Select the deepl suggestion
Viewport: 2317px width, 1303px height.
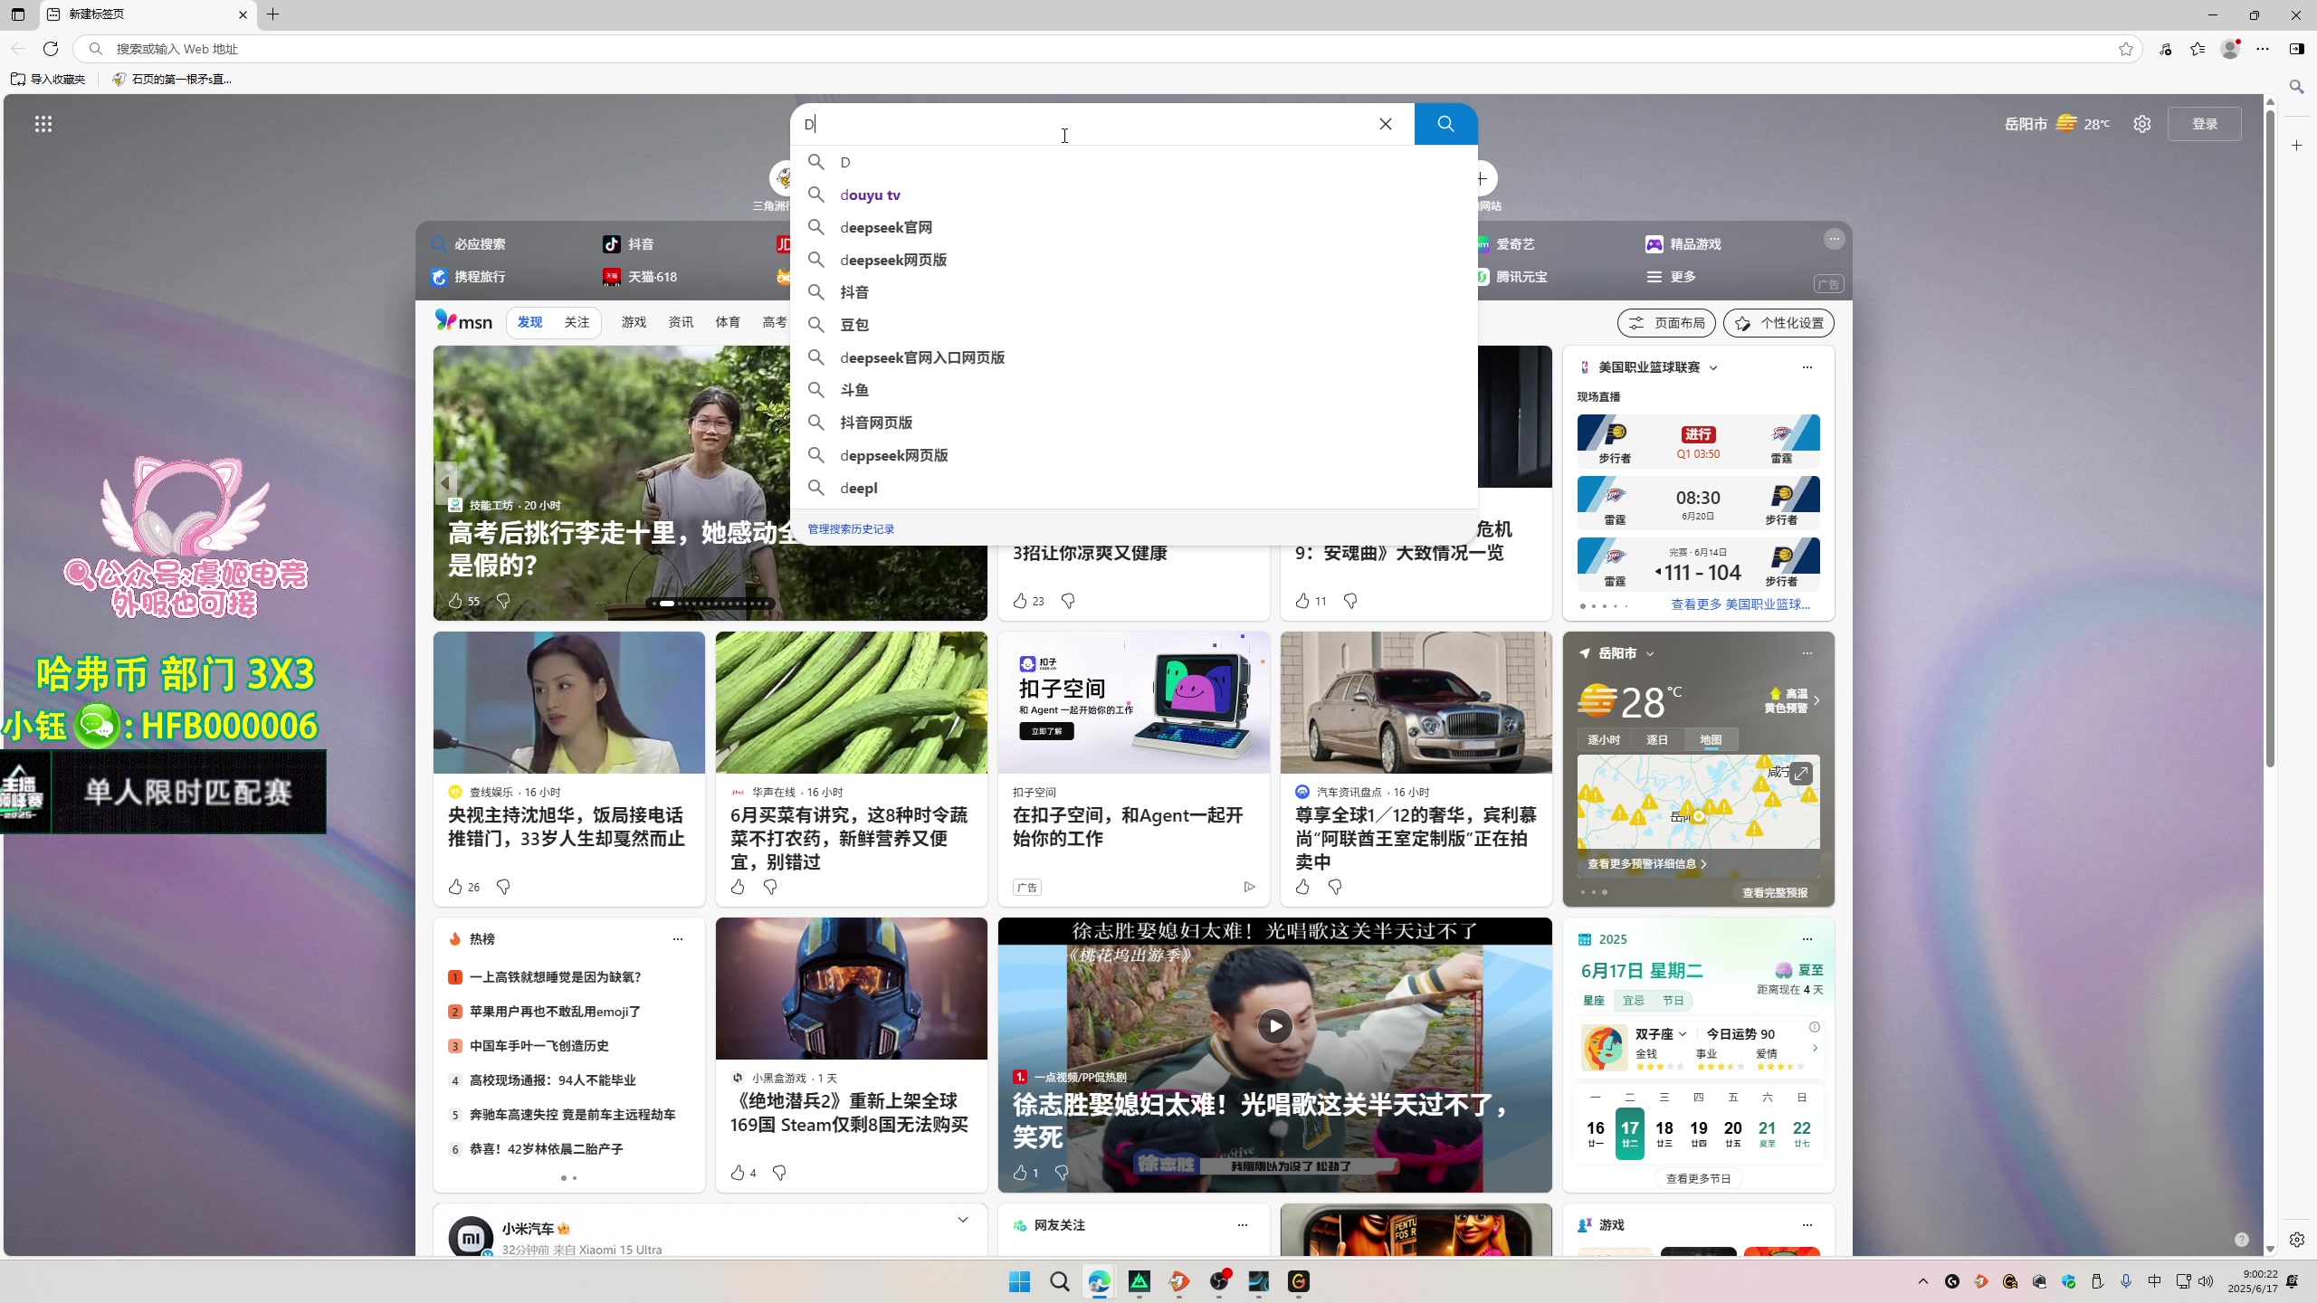pyautogui.click(x=1134, y=488)
